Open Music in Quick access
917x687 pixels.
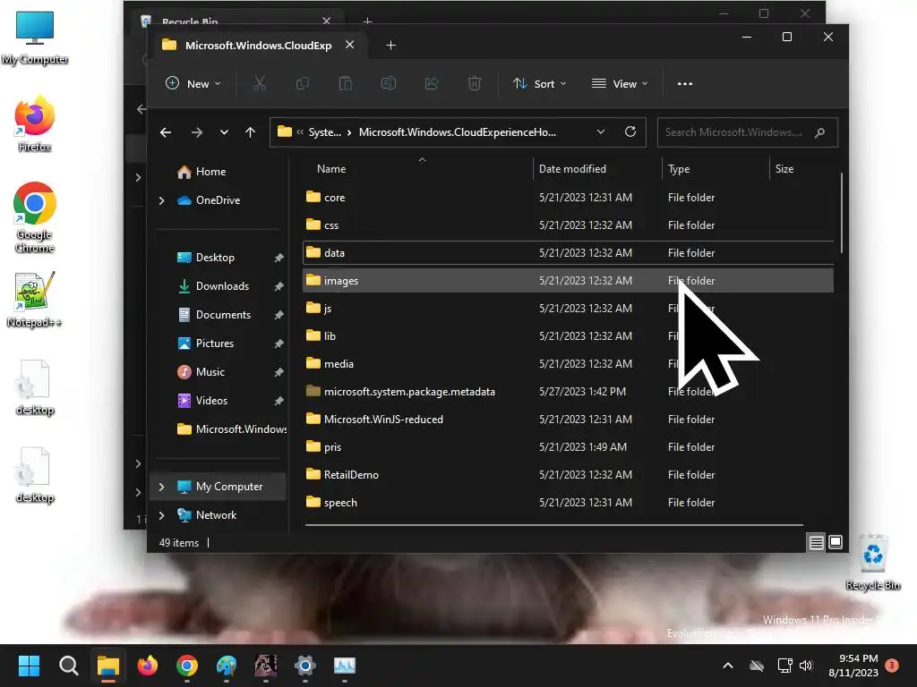[x=210, y=372]
